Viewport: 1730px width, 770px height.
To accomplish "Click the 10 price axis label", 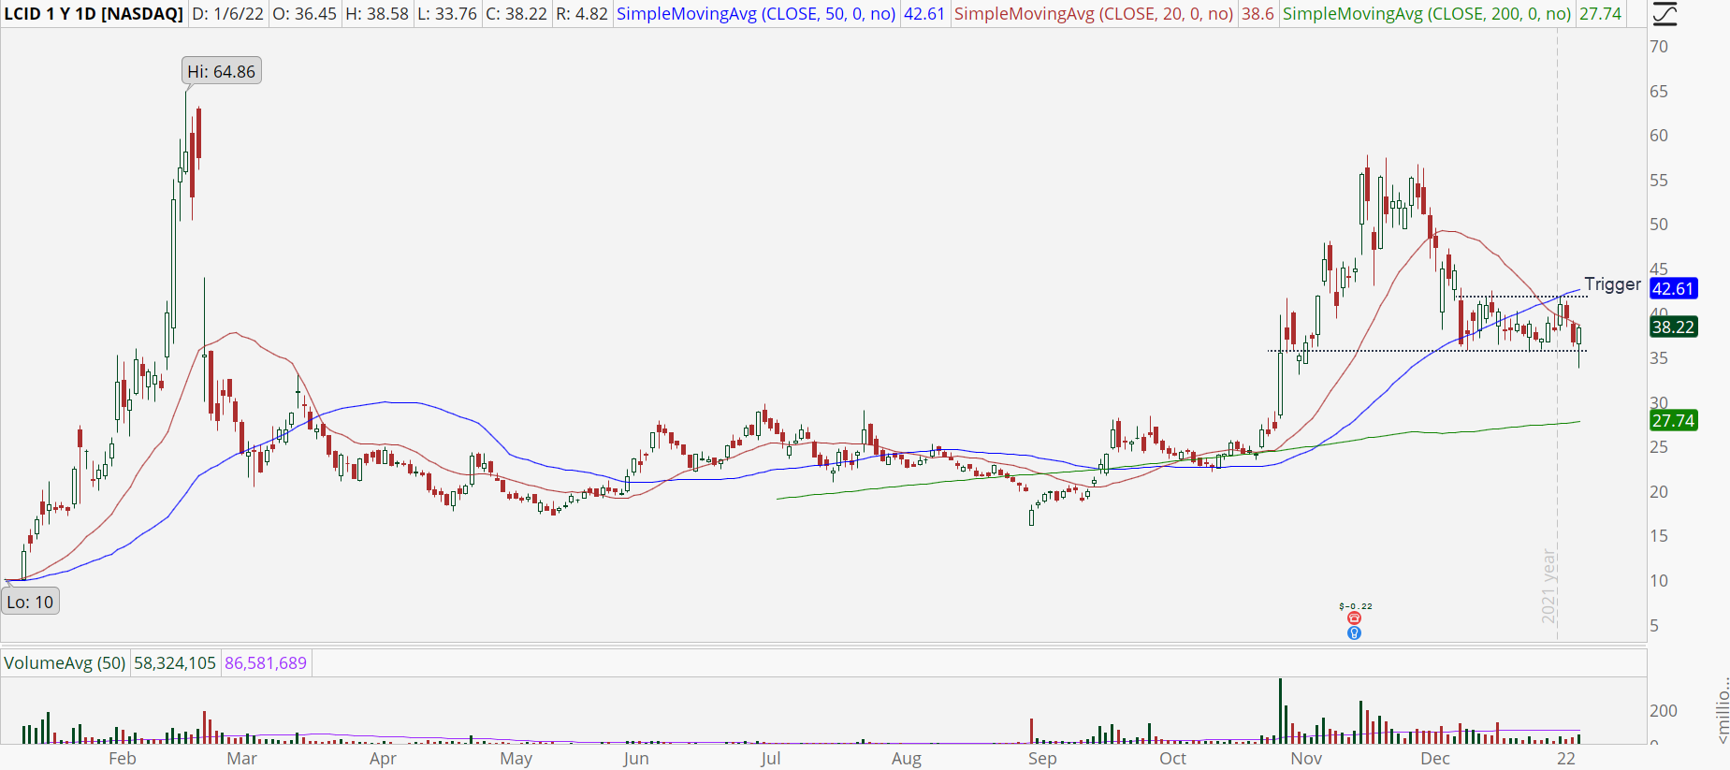I will [1659, 581].
